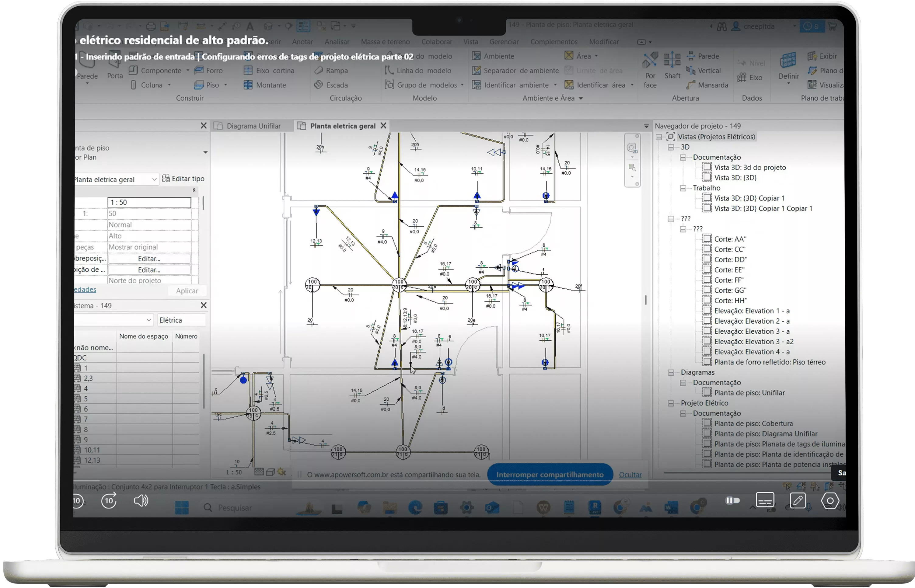
Task: Click the Separador de ambiente tool
Action: coord(515,71)
